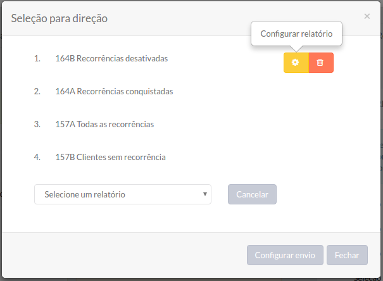This screenshot has width=383, height=281.
Task: Click the Configurar relatório tooltip bubble
Action: [296, 34]
